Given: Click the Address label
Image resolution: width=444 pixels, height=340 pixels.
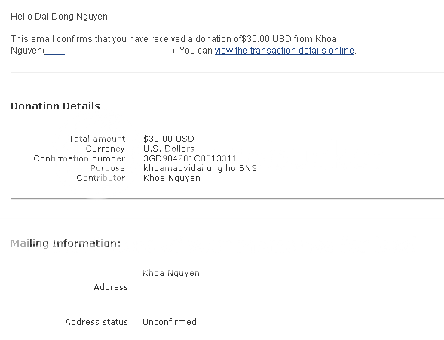Looking at the screenshot, I should (111, 287).
